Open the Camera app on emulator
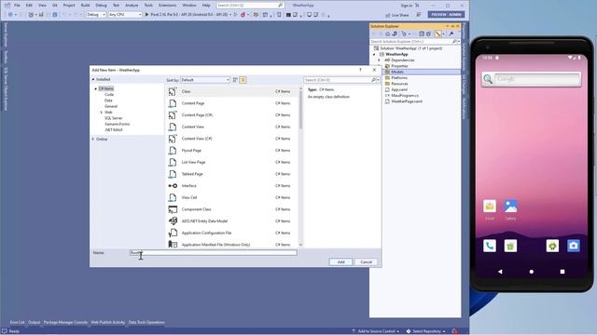597x335 pixels. click(x=574, y=246)
